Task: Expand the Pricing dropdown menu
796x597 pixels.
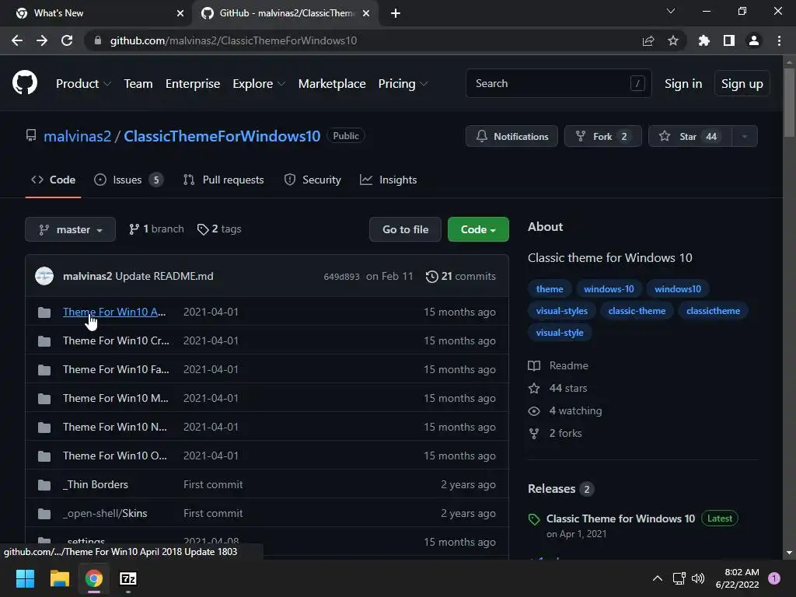Action: point(403,84)
